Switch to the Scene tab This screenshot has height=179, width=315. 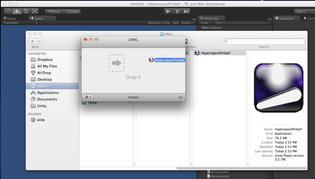coord(9,18)
